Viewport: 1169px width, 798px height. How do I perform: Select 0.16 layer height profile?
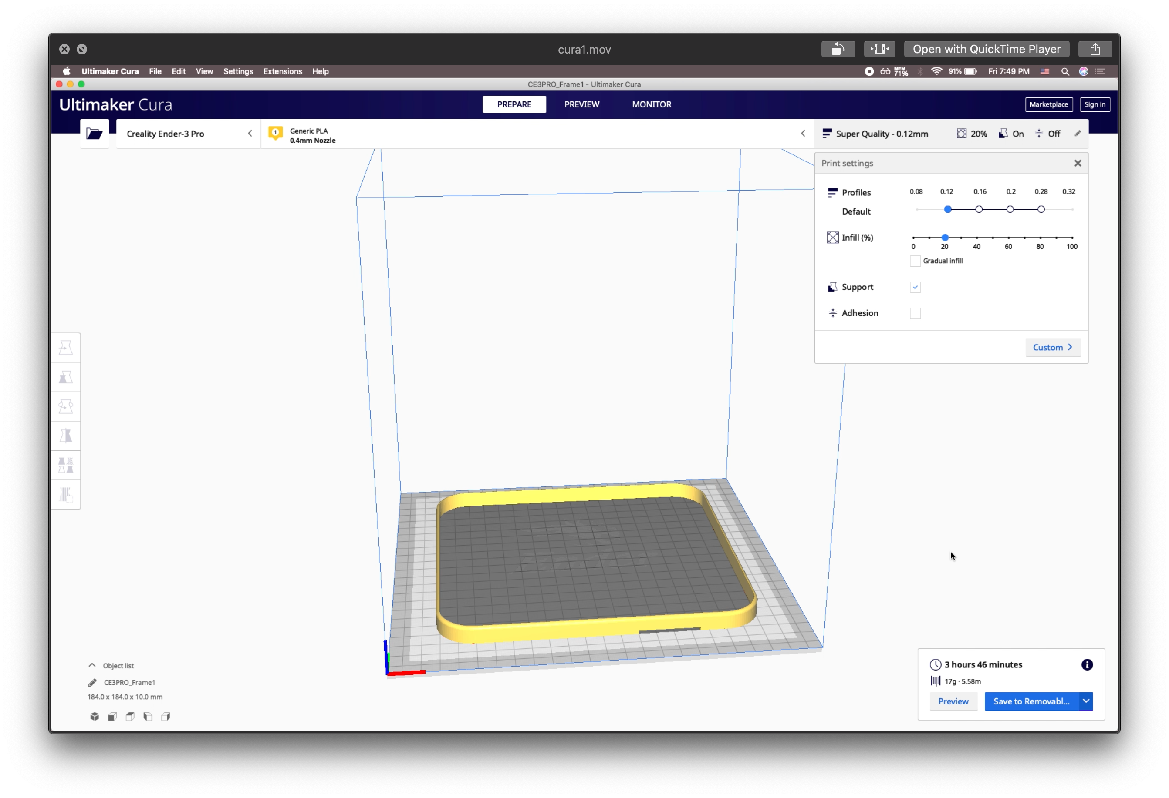click(x=979, y=210)
